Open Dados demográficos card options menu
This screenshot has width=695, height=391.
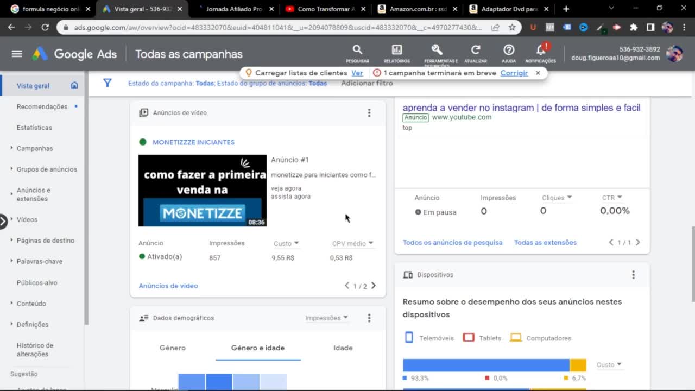[x=369, y=318]
